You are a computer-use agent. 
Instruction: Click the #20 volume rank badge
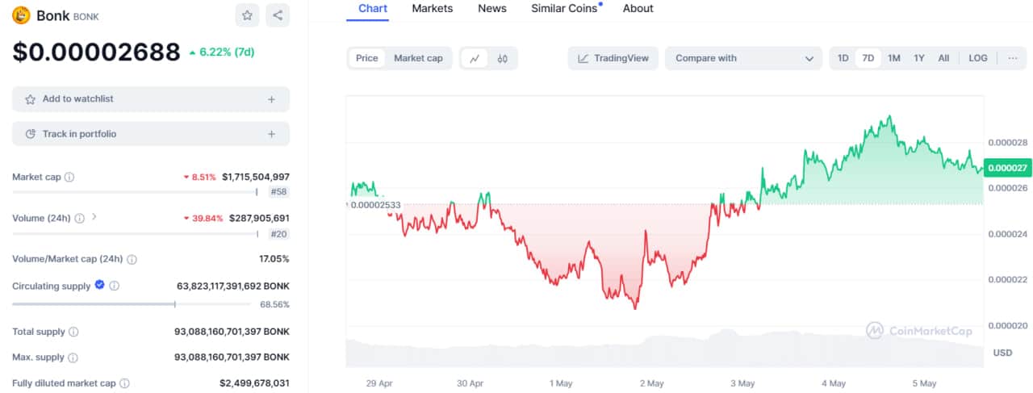[278, 234]
